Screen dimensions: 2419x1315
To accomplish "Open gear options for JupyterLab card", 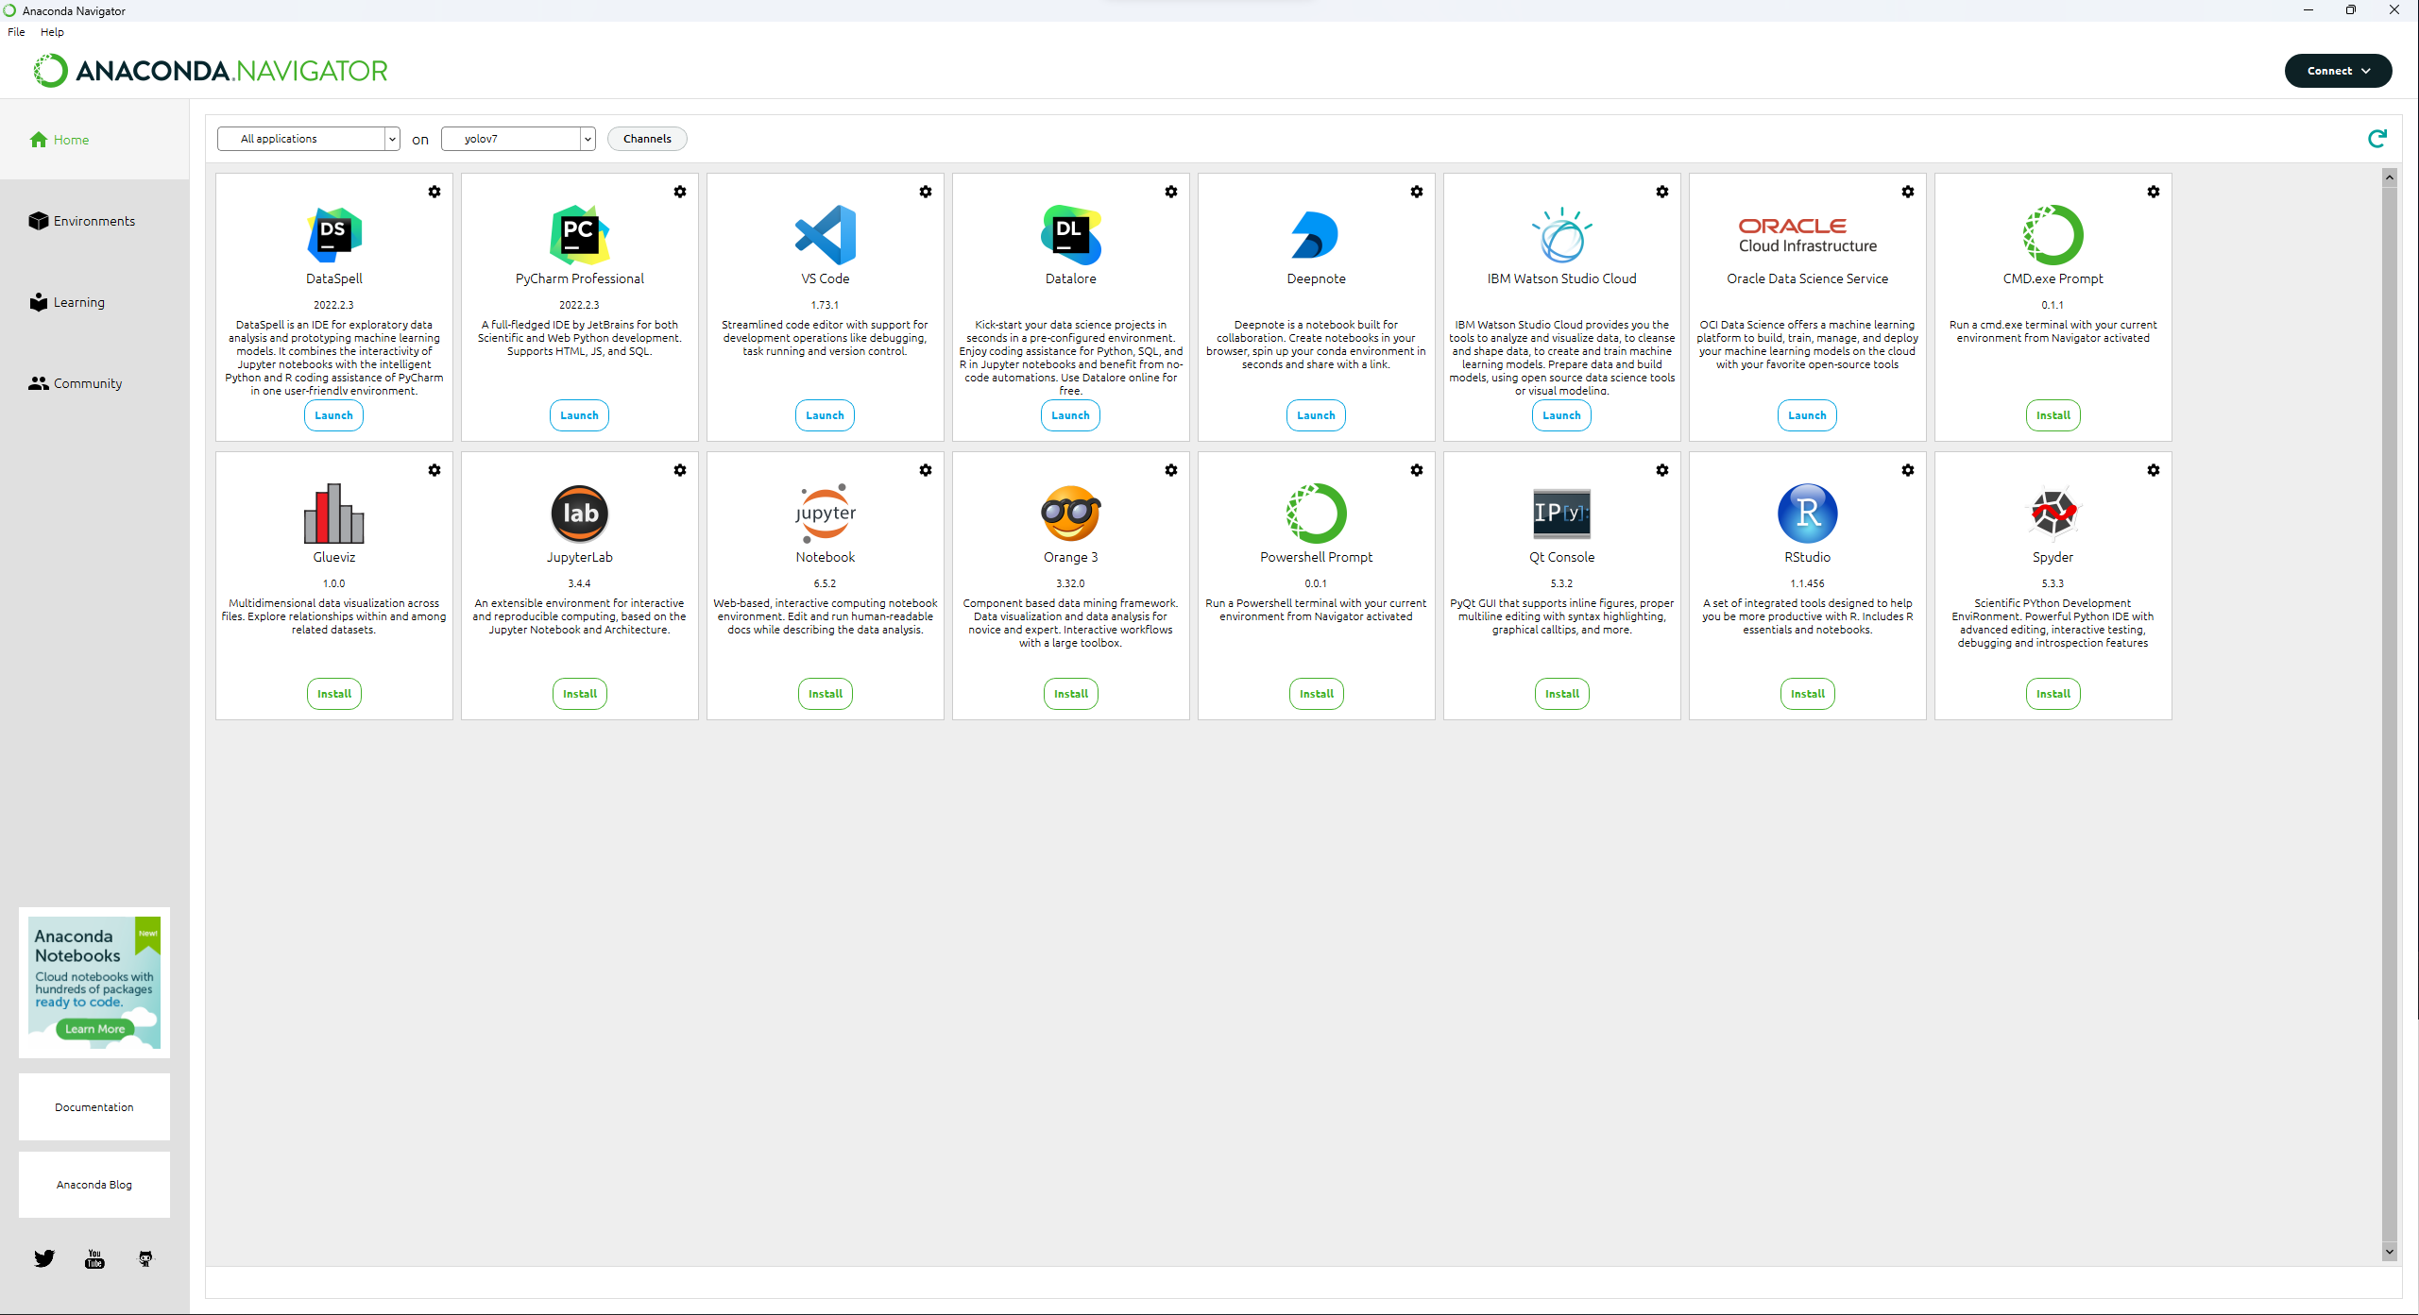I will coord(680,470).
